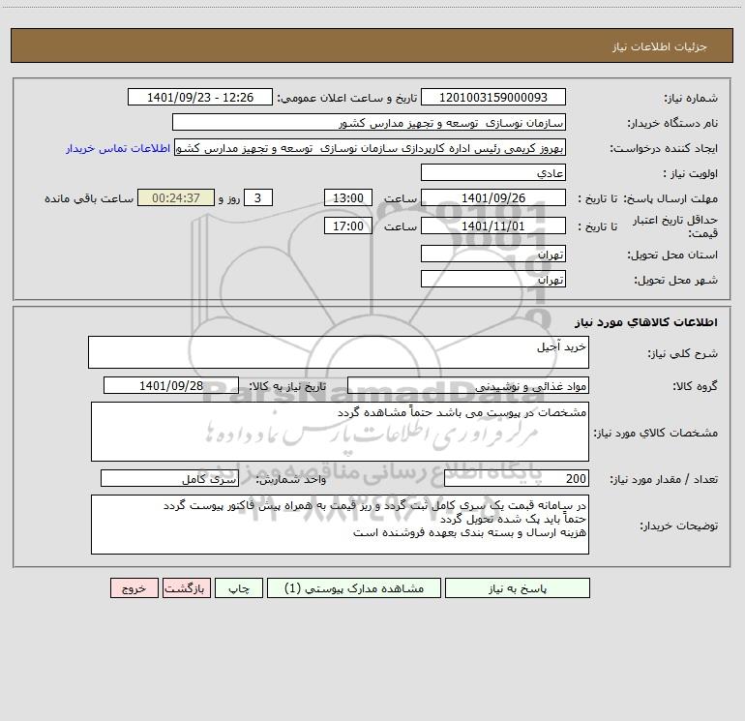The image size is (745, 721).
Task: Click the remaining days field showing 3
Action: [258, 197]
